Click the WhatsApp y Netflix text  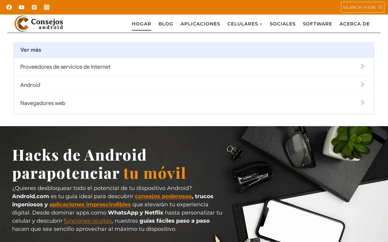point(135,213)
